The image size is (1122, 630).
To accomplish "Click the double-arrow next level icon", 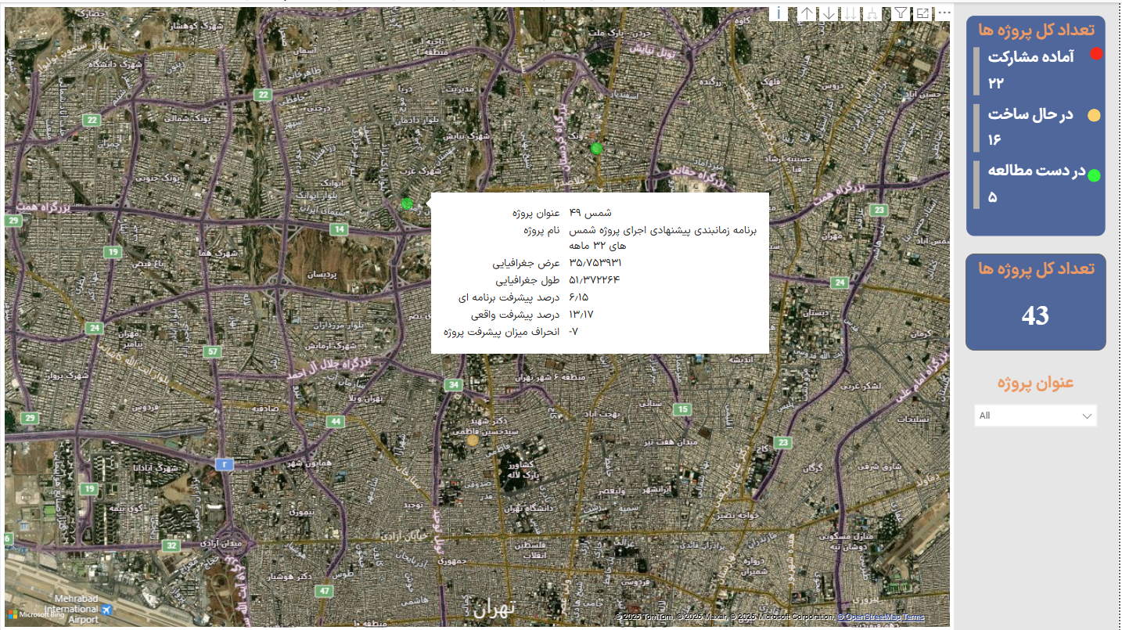I will click(850, 13).
